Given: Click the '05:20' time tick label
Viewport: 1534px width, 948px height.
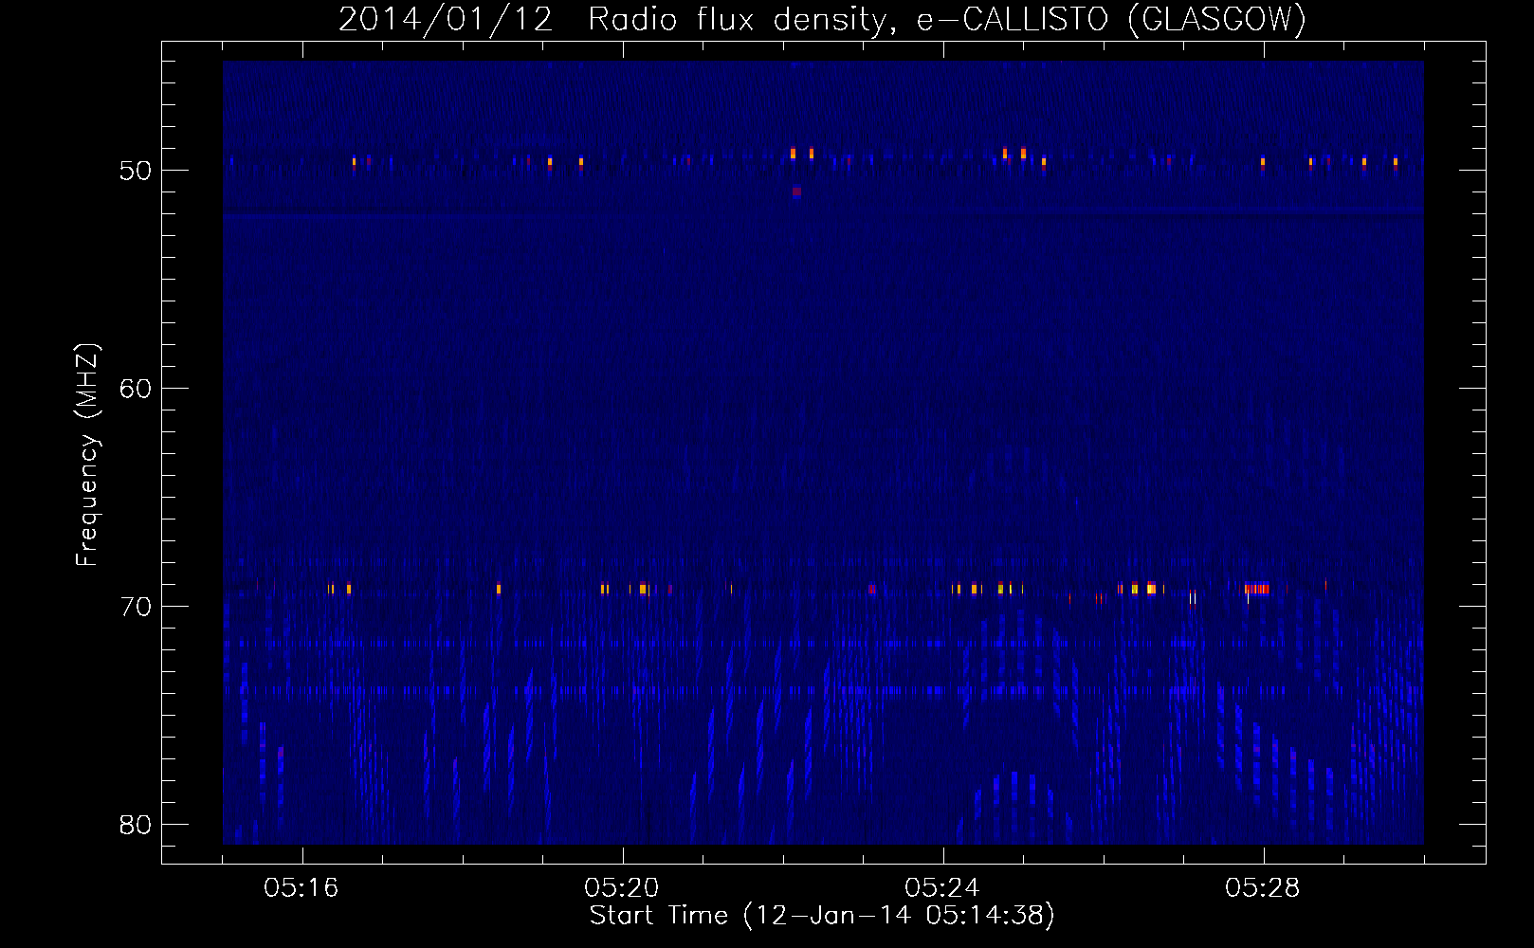Looking at the screenshot, I should (622, 888).
